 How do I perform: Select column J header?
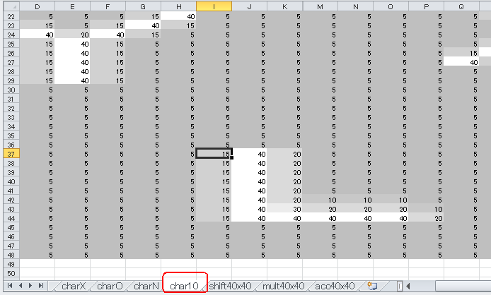pos(249,6)
